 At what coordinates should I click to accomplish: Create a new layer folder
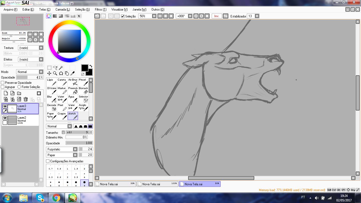click(19, 93)
